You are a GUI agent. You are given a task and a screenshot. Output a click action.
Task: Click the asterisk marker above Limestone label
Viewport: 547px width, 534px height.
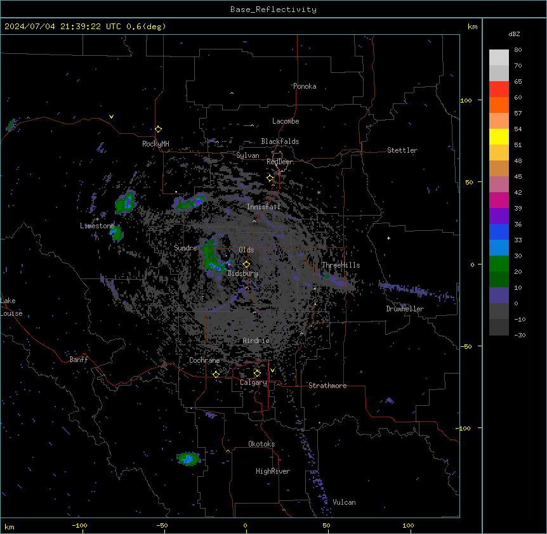(97, 219)
